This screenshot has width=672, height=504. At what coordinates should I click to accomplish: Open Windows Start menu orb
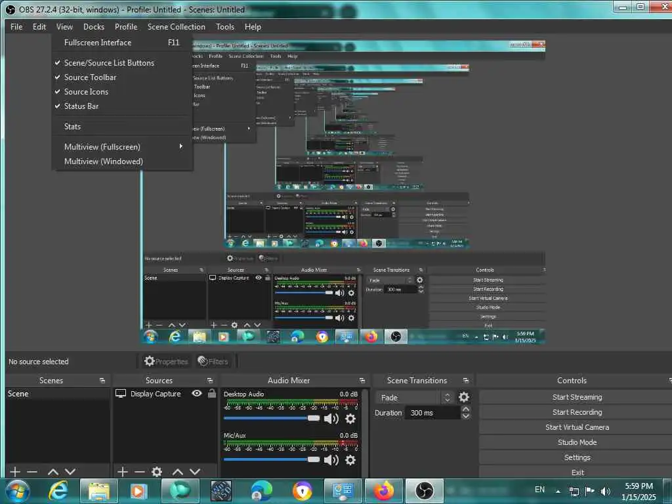[18, 491]
